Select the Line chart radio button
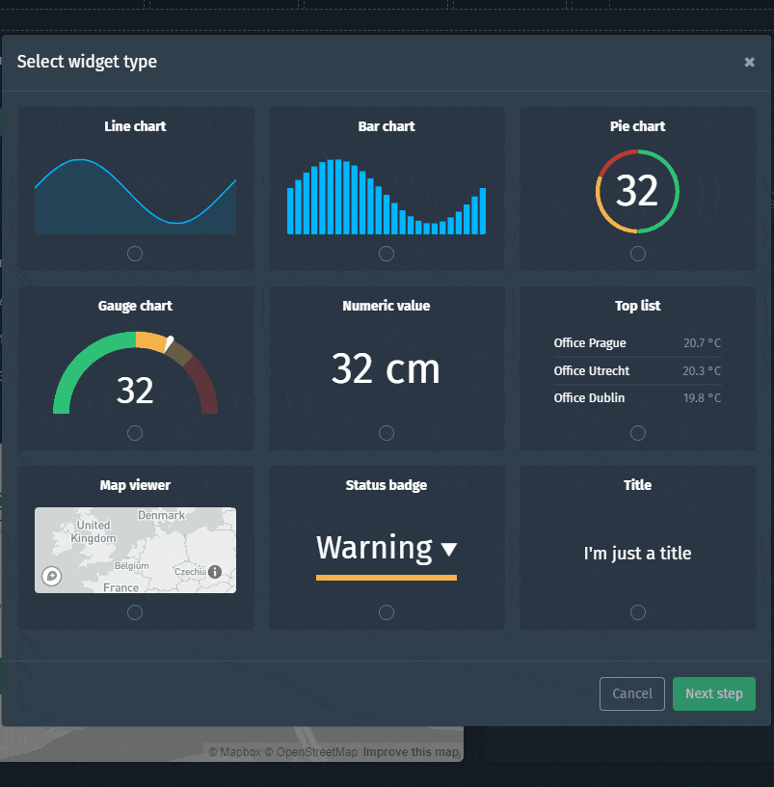The width and height of the screenshot is (774, 787). coord(135,254)
